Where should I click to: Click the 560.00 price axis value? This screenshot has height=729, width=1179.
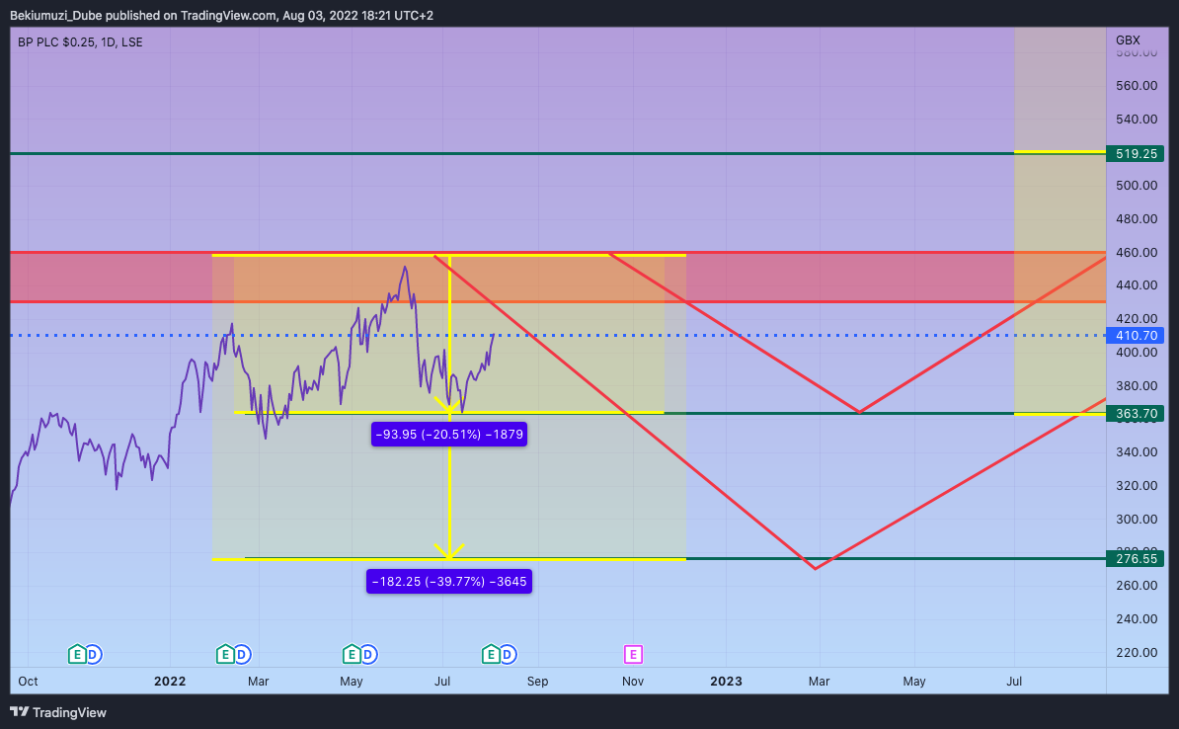1137,86
